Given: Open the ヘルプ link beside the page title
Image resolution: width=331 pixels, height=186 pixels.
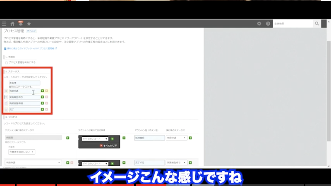Looking at the screenshot, I should click(31, 31).
